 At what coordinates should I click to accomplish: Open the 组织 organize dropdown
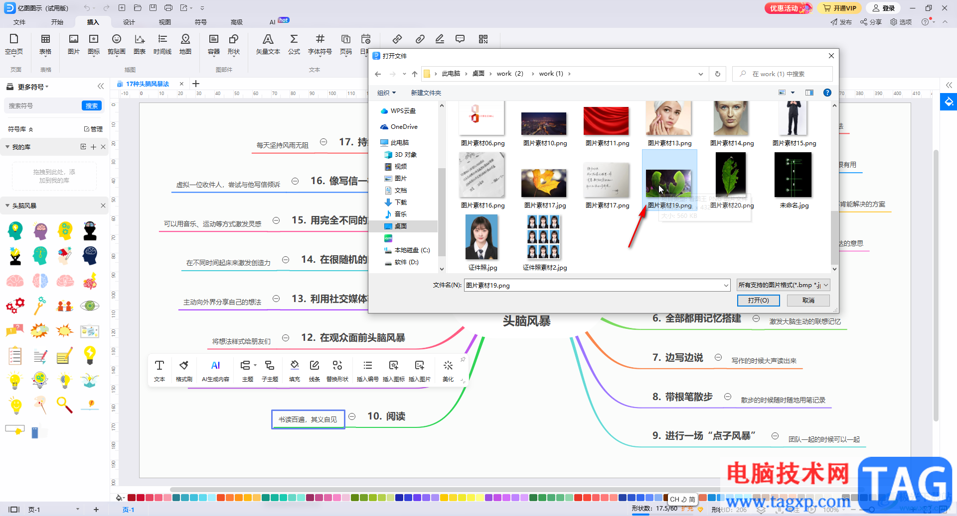[386, 93]
